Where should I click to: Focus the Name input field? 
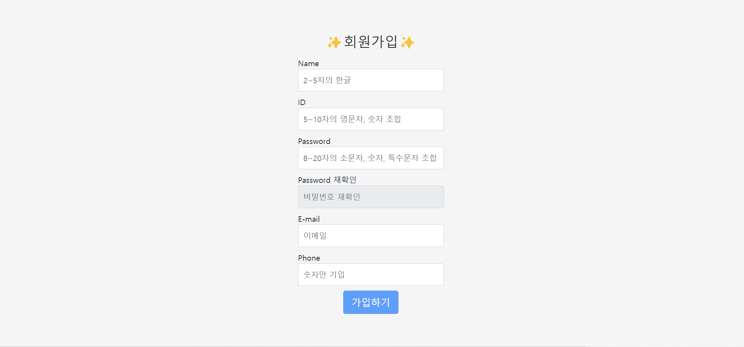tap(371, 80)
